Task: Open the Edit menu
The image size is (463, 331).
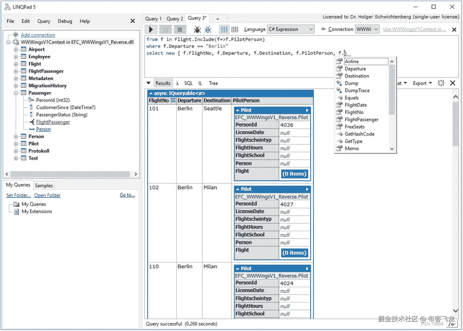Action: pyautogui.click(x=26, y=21)
